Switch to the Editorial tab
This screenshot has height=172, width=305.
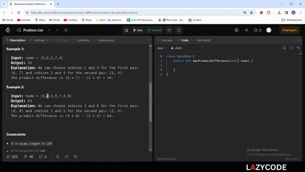[x=61, y=40]
